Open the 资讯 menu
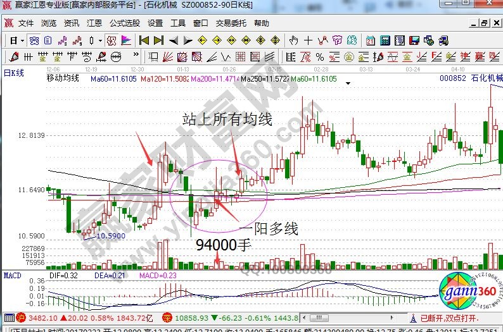The width and height of the screenshot is (503, 332). (71, 23)
